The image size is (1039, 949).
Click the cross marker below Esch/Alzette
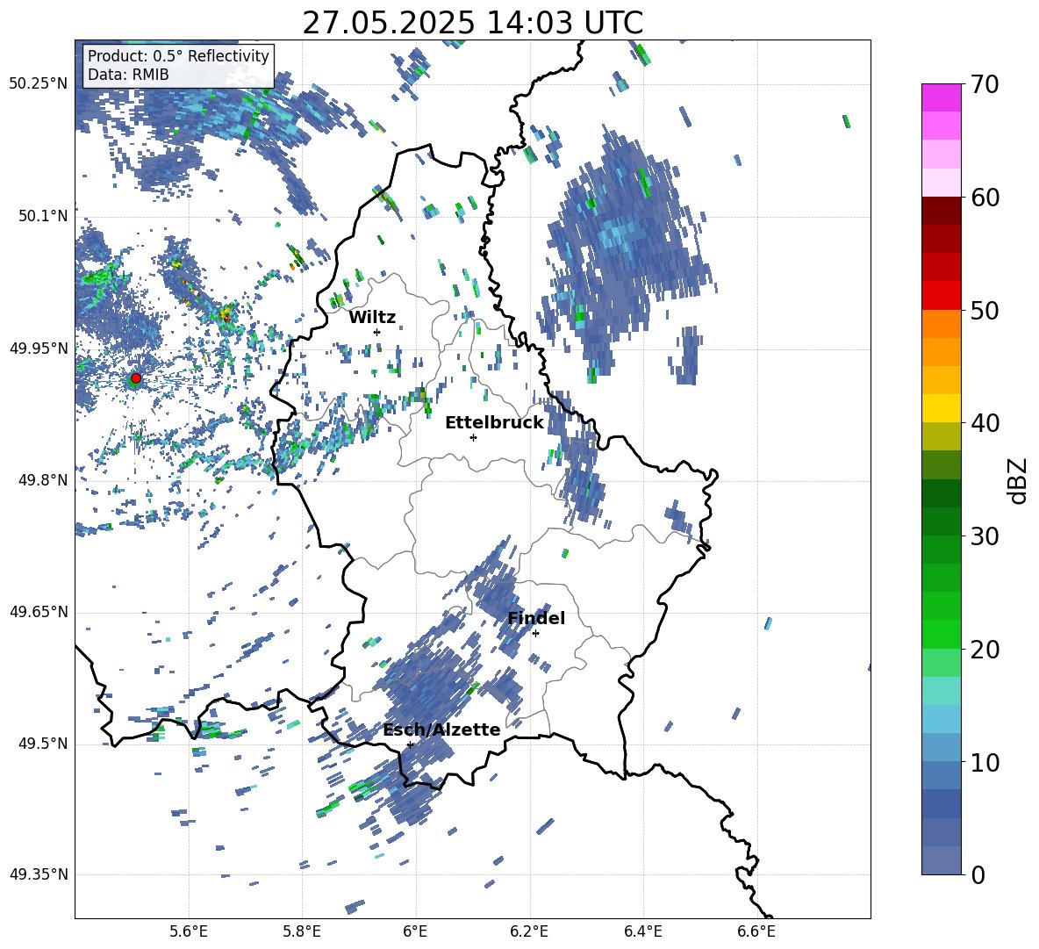[410, 744]
